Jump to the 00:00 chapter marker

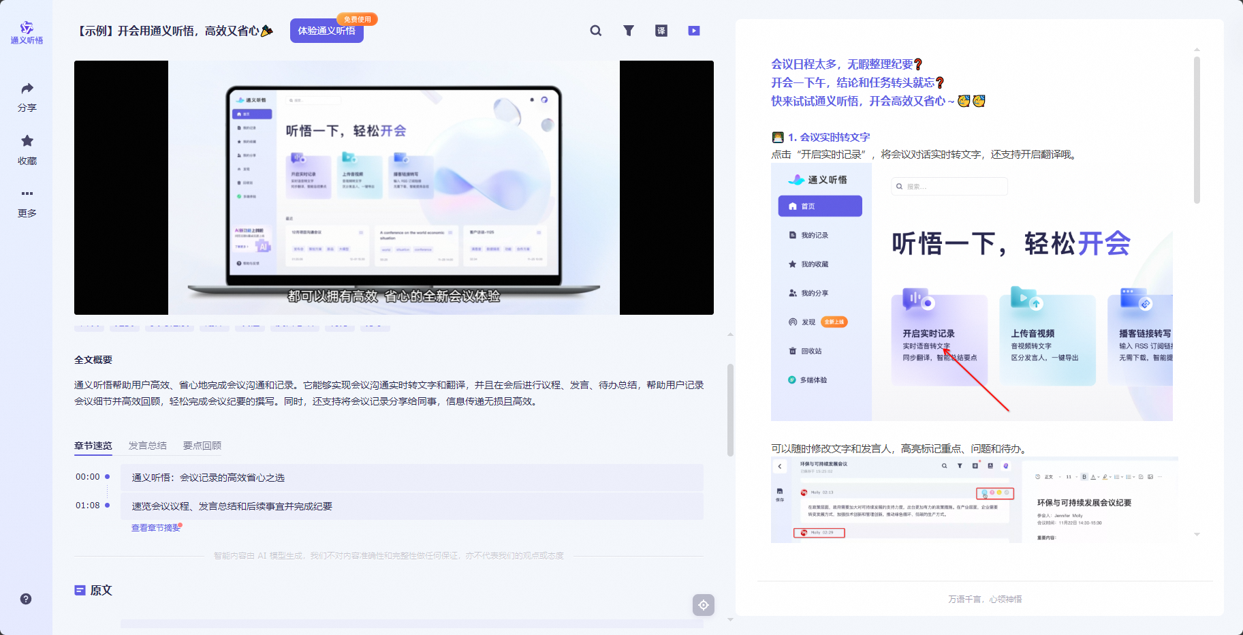[88, 477]
